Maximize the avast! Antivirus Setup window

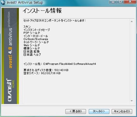(120, 2)
